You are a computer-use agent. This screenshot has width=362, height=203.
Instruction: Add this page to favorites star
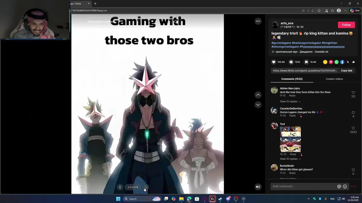pyautogui.click(x=308, y=10)
